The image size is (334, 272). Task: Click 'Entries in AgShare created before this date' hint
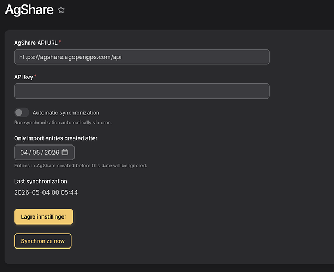pos(81,166)
